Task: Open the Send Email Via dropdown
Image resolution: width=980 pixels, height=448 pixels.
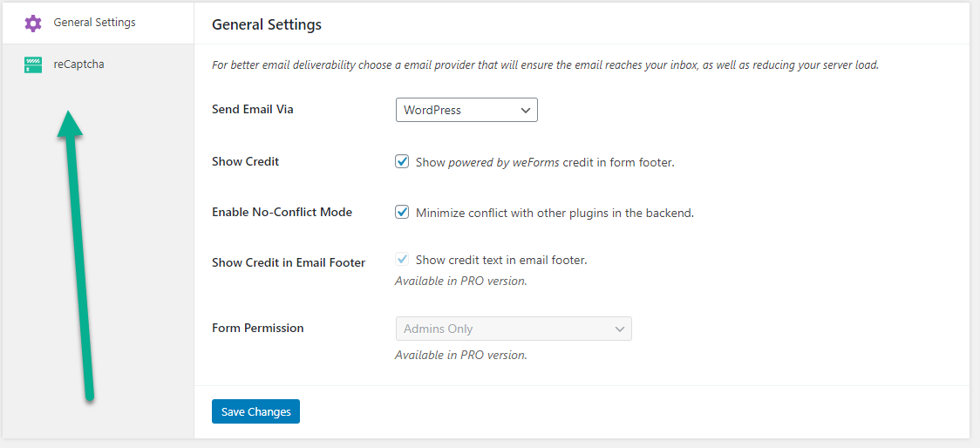Action: (466, 111)
